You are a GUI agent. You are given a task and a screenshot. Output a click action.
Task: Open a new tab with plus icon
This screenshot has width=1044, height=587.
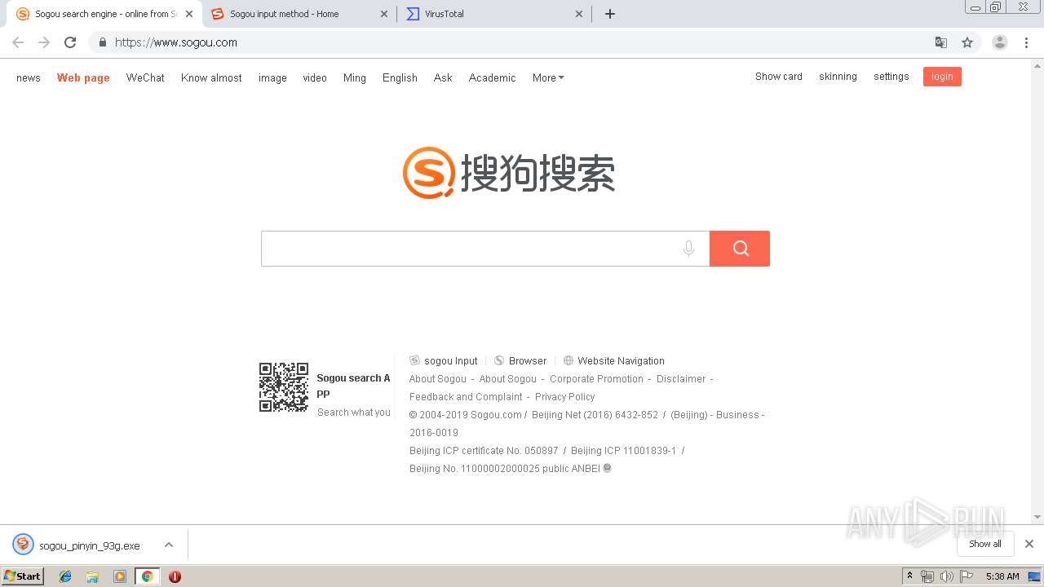click(610, 14)
